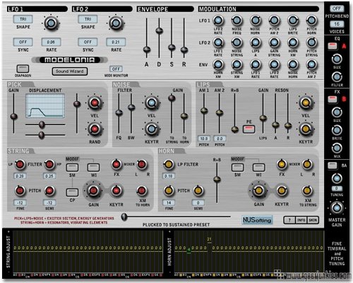353x283 pixels.
Task: Click the String GAIN large red knob
Action: [93, 190]
